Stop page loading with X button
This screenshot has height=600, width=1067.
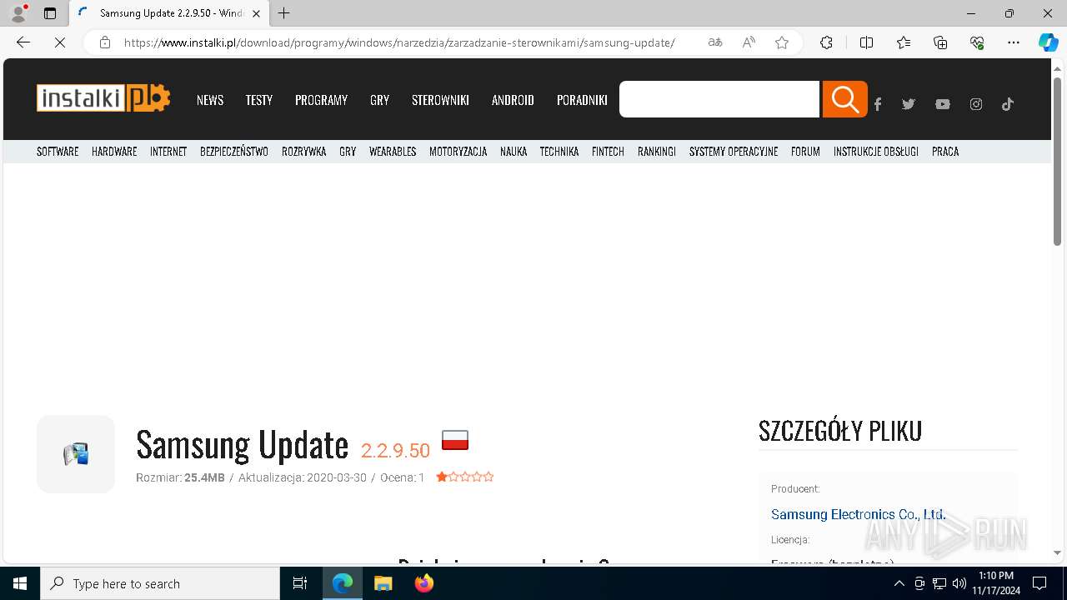[60, 42]
